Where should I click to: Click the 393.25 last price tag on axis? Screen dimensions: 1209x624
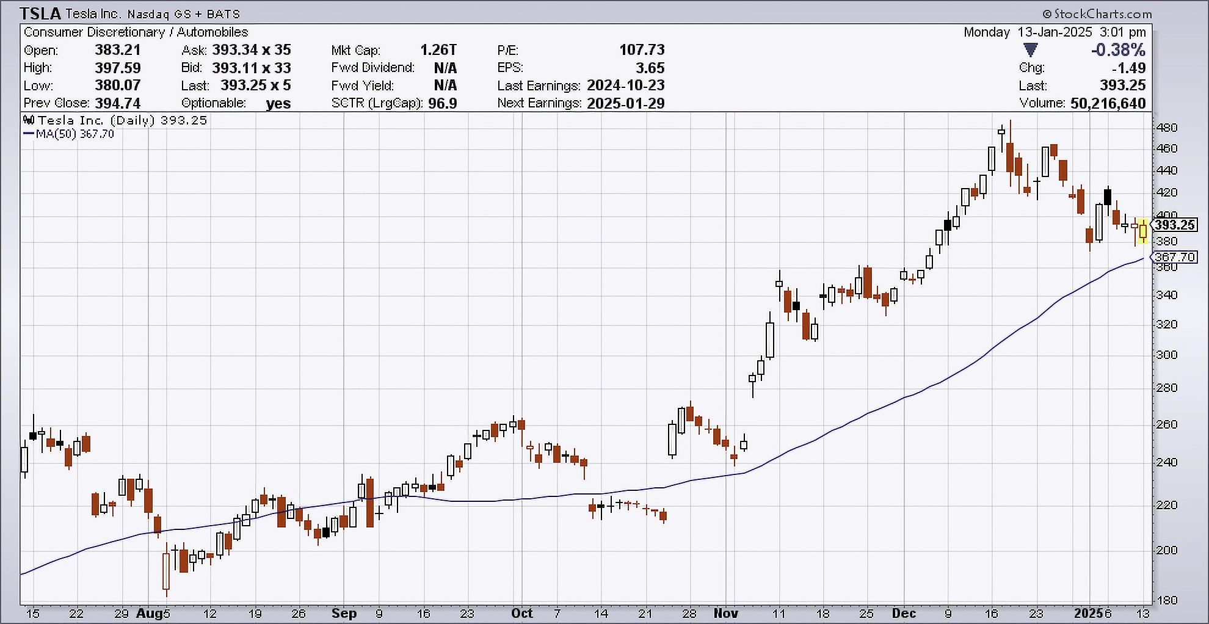(1175, 225)
